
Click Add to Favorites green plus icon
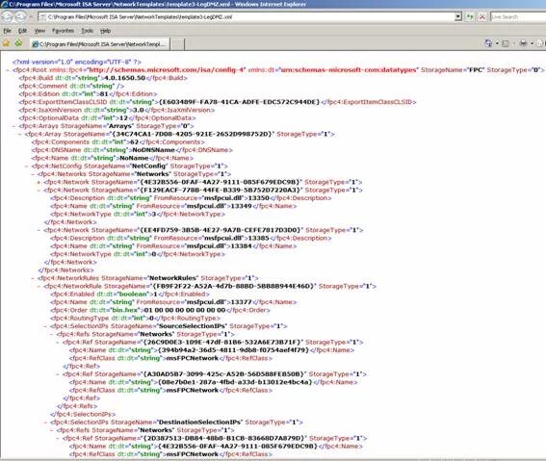[x=18, y=43]
